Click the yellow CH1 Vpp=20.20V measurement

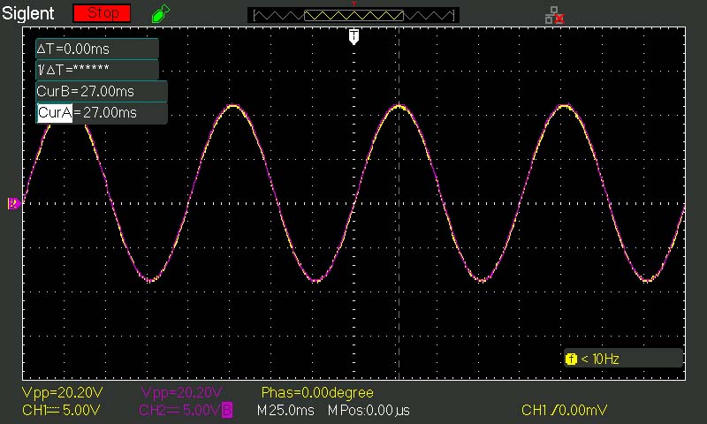click(62, 393)
